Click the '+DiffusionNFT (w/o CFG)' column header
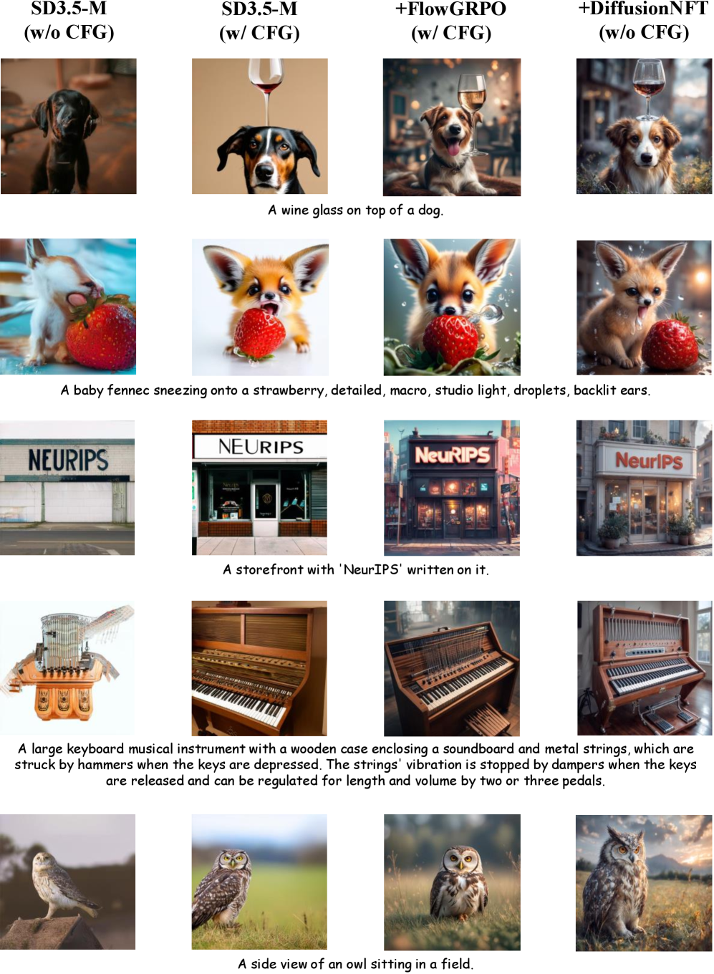Viewport: 714px width, 974px height. [x=644, y=21]
